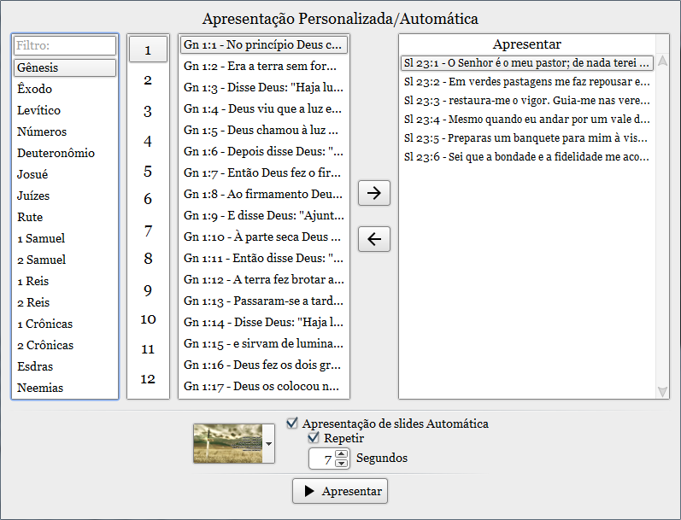681x520 pixels.
Task: Click right arrow to add verse
Action: [373, 193]
